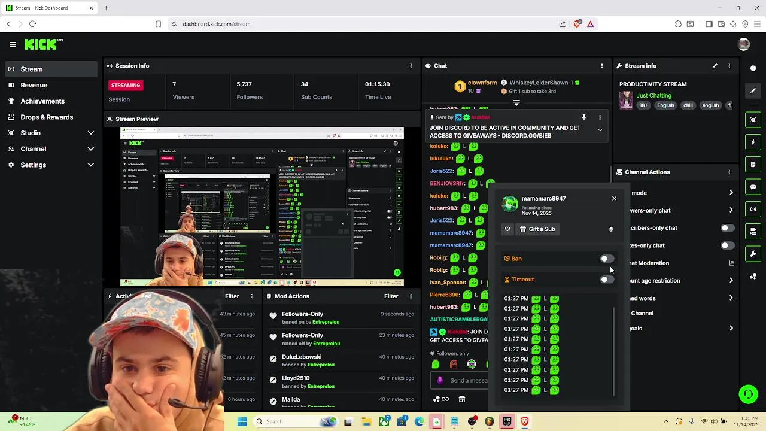Image resolution: width=766 pixels, height=431 pixels.
Task: Open Session Info panel options menu
Action: (x=411, y=66)
